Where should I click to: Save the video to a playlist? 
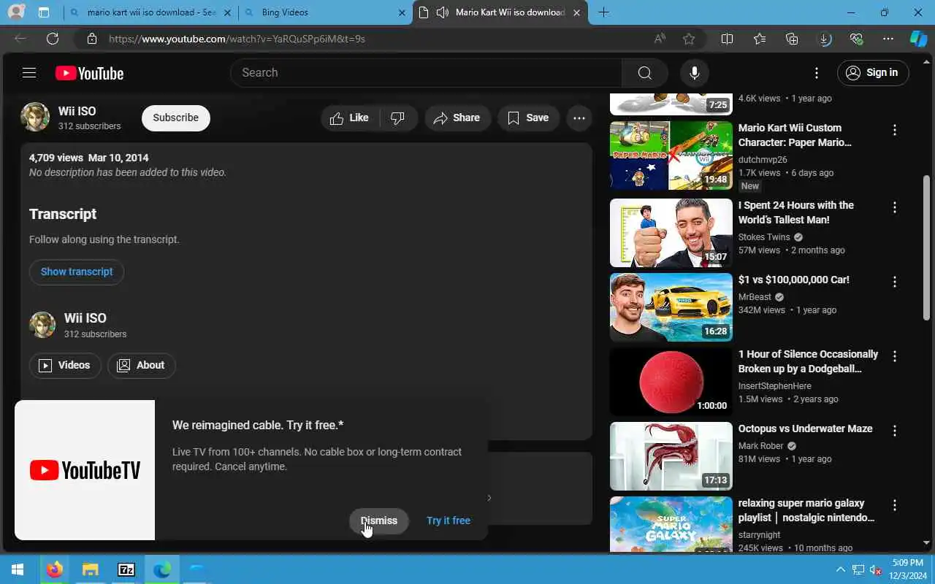tap(528, 118)
